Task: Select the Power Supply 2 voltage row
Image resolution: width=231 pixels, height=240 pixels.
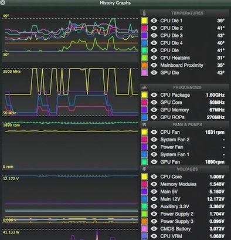Action: point(184,214)
